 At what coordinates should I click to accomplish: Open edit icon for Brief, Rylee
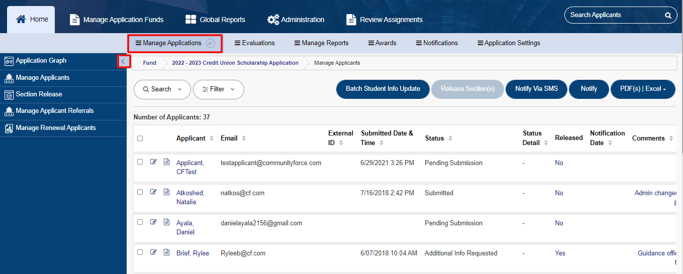(153, 252)
